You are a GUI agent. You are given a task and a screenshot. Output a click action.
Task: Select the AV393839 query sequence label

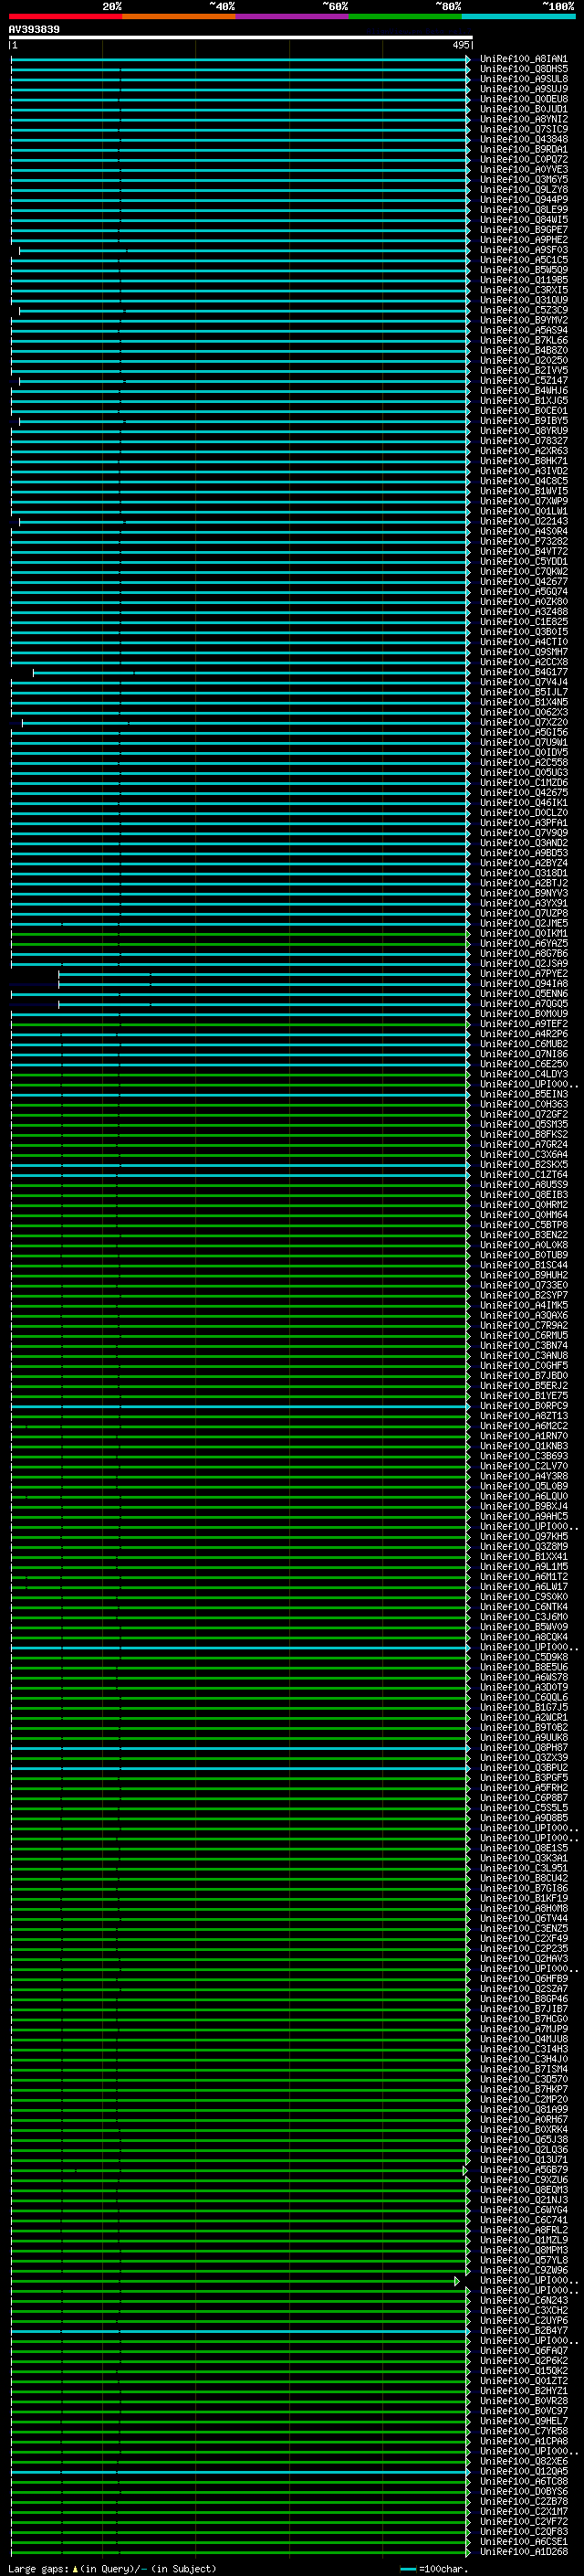pos(34,29)
